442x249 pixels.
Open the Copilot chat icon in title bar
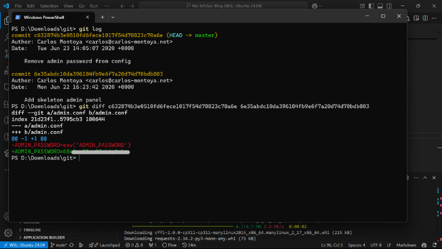click(x=315, y=6)
